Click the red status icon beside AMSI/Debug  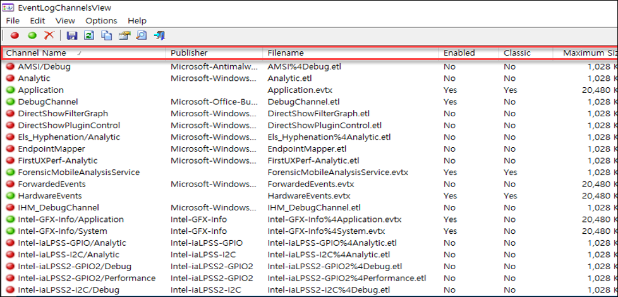(11, 66)
